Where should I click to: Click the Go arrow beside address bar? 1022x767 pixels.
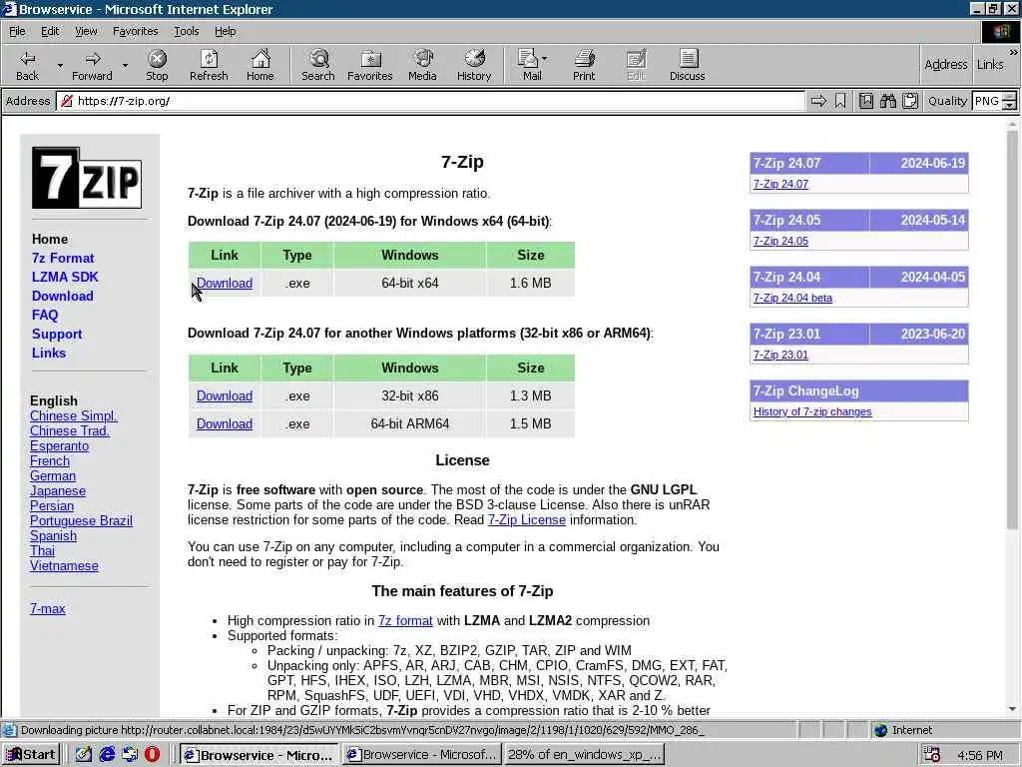click(x=818, y=101)
